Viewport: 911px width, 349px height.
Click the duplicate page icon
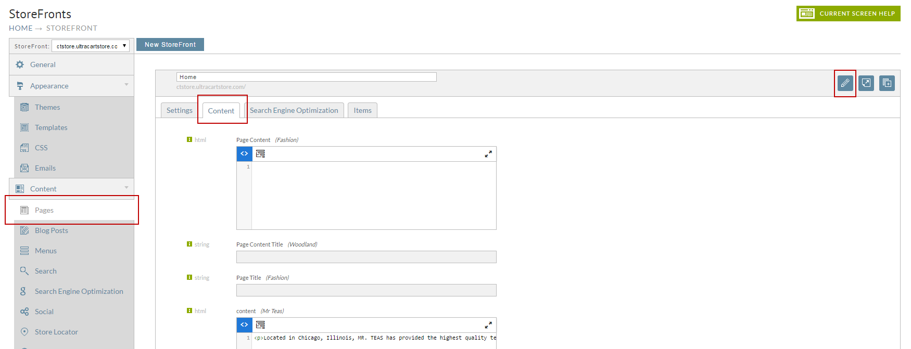coord(887,83)
